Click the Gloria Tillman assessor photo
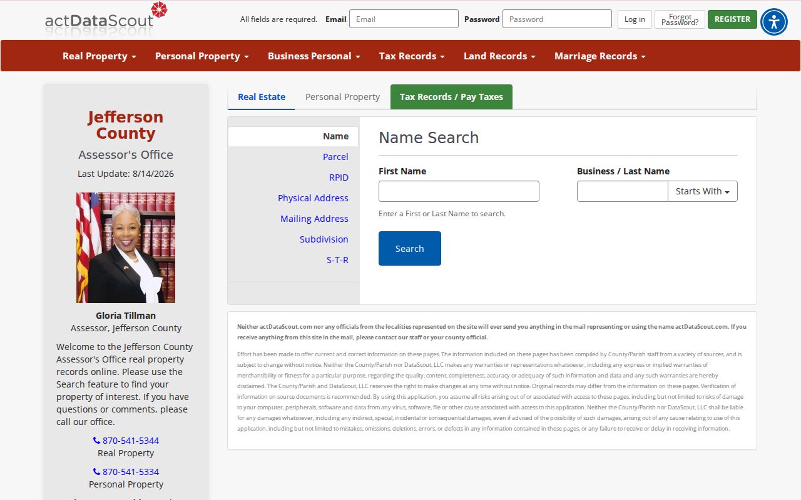 [126, 247]
